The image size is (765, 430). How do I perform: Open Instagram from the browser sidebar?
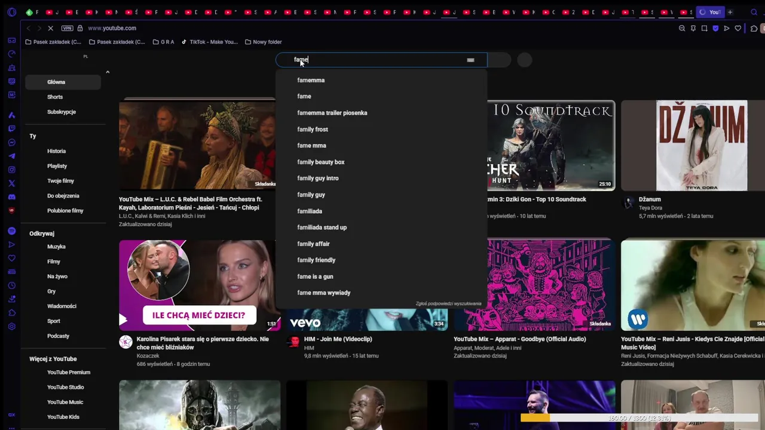click(12, 170)
